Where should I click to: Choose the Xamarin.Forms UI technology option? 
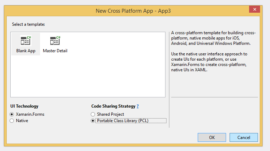(12, 114)
